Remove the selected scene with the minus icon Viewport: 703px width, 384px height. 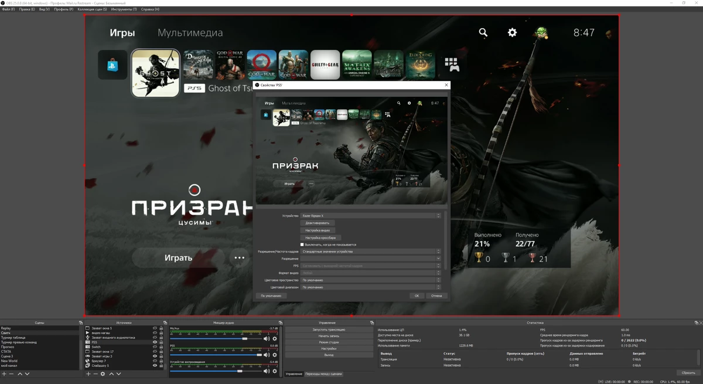pos(11,373)
